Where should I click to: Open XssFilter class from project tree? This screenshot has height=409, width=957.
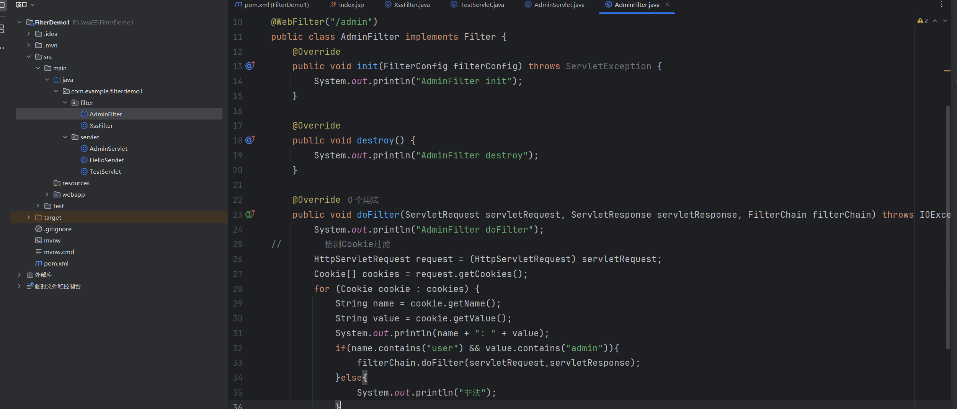(101, 125)
